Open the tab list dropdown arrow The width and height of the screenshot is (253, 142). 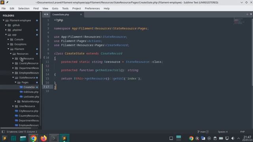pos(251,14)
